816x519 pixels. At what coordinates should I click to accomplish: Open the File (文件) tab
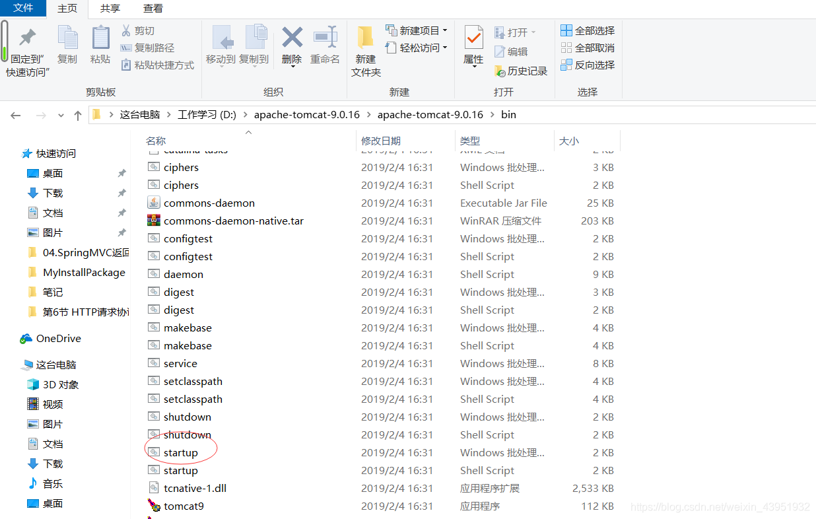23,8
